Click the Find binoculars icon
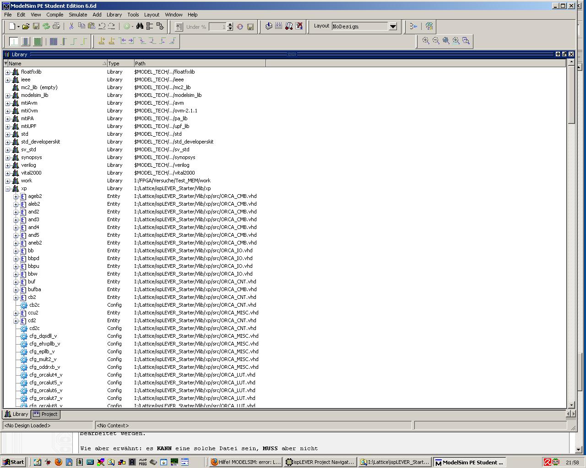Image resolution: width=586 pixels, height=468 pixels. pos(140,27)
